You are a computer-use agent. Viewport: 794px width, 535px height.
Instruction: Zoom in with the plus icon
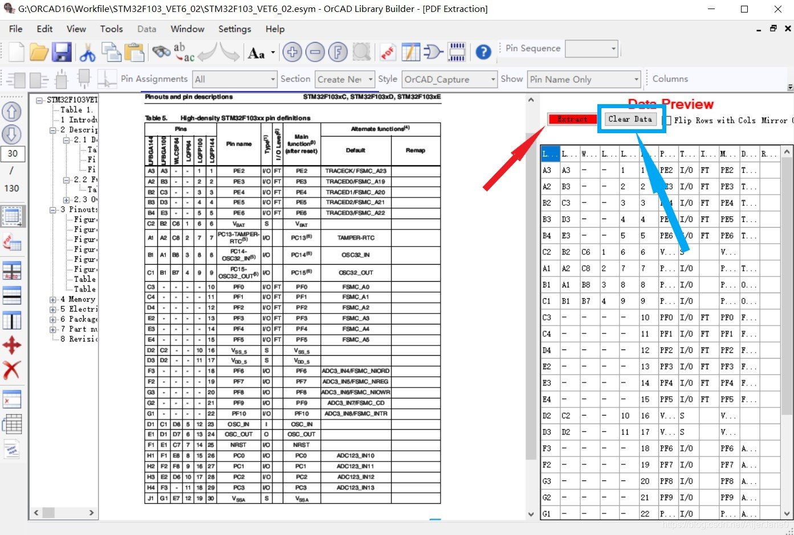tap(292, 52)
